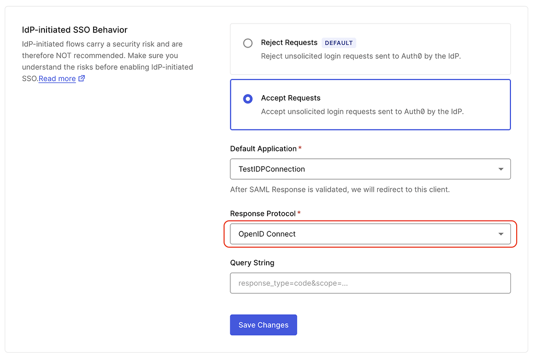Select the Accept Requests radio button
Screen dimensions: 535x361
[x=248, y=99]
